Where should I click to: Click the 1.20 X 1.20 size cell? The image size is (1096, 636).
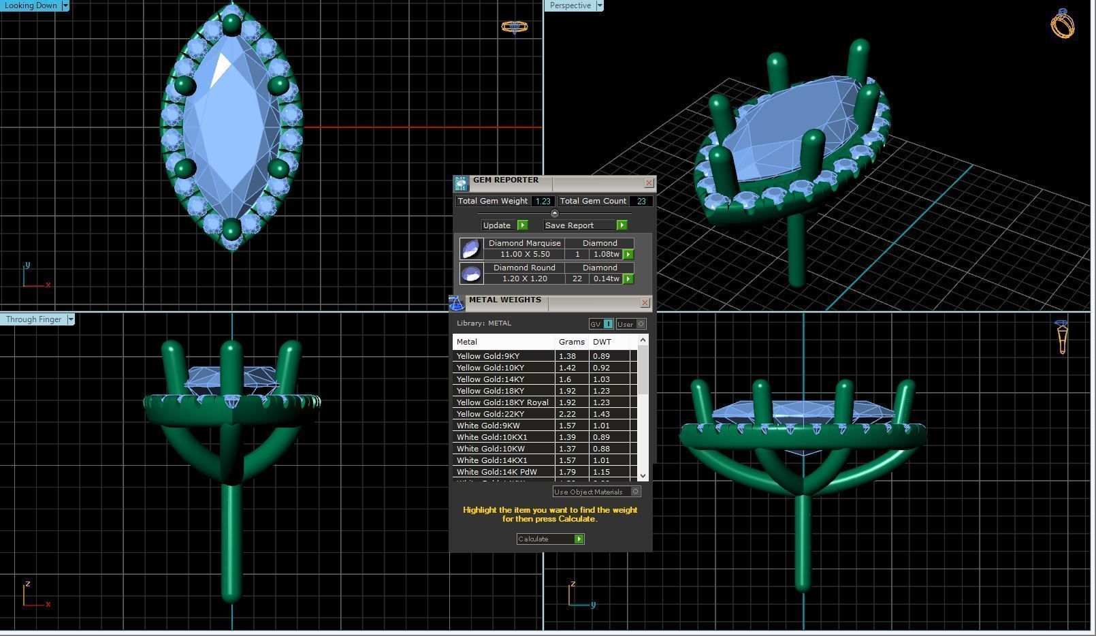tap(525, 279)
